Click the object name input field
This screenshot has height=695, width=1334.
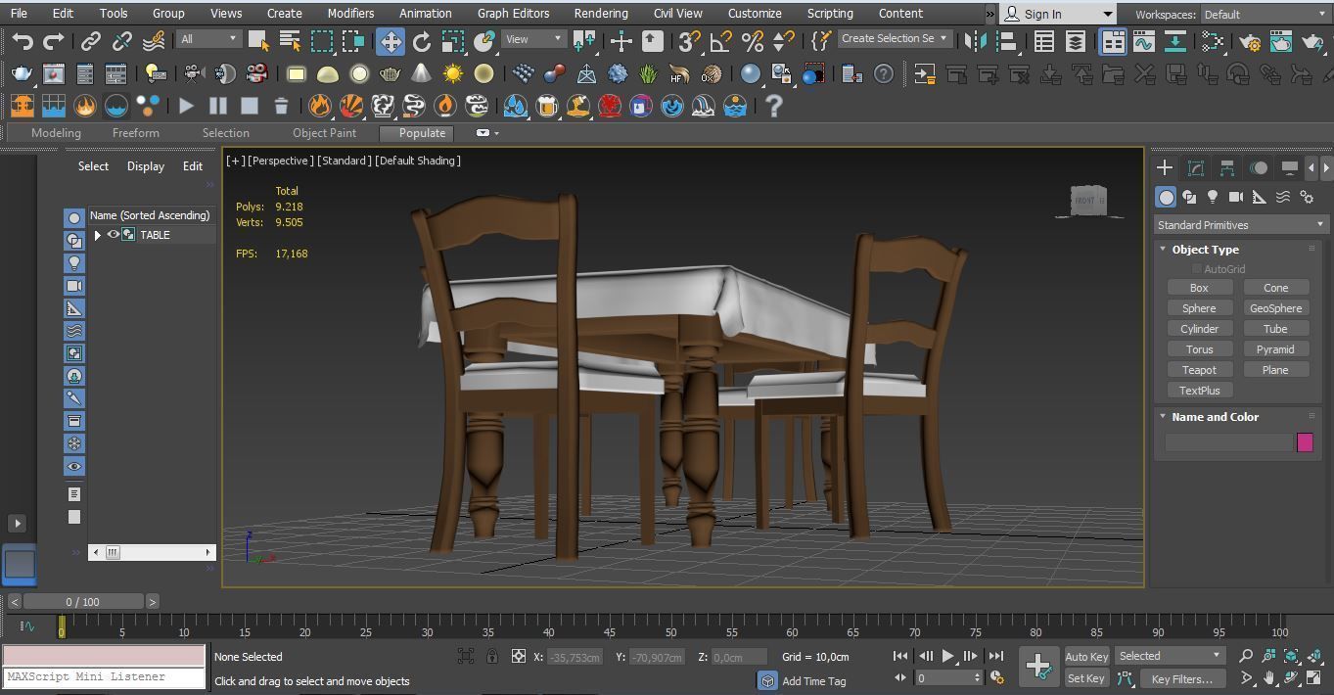pyautogui.click(x=1229, y=442)
